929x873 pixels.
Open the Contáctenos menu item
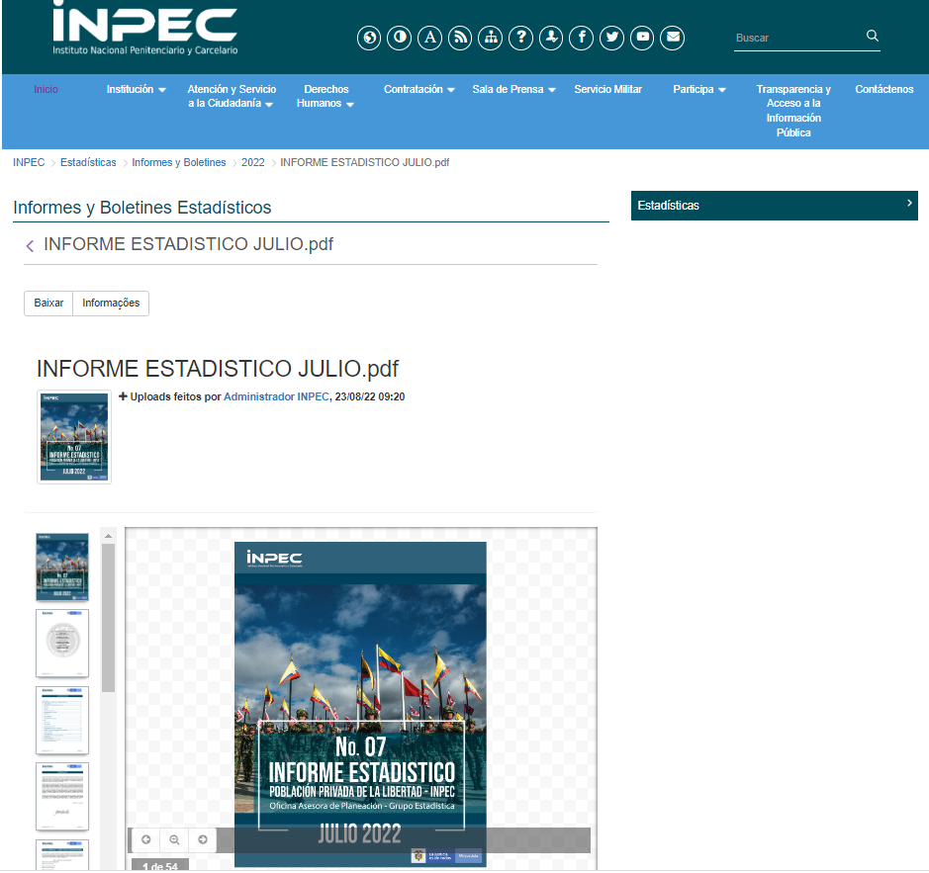point(883,89)
